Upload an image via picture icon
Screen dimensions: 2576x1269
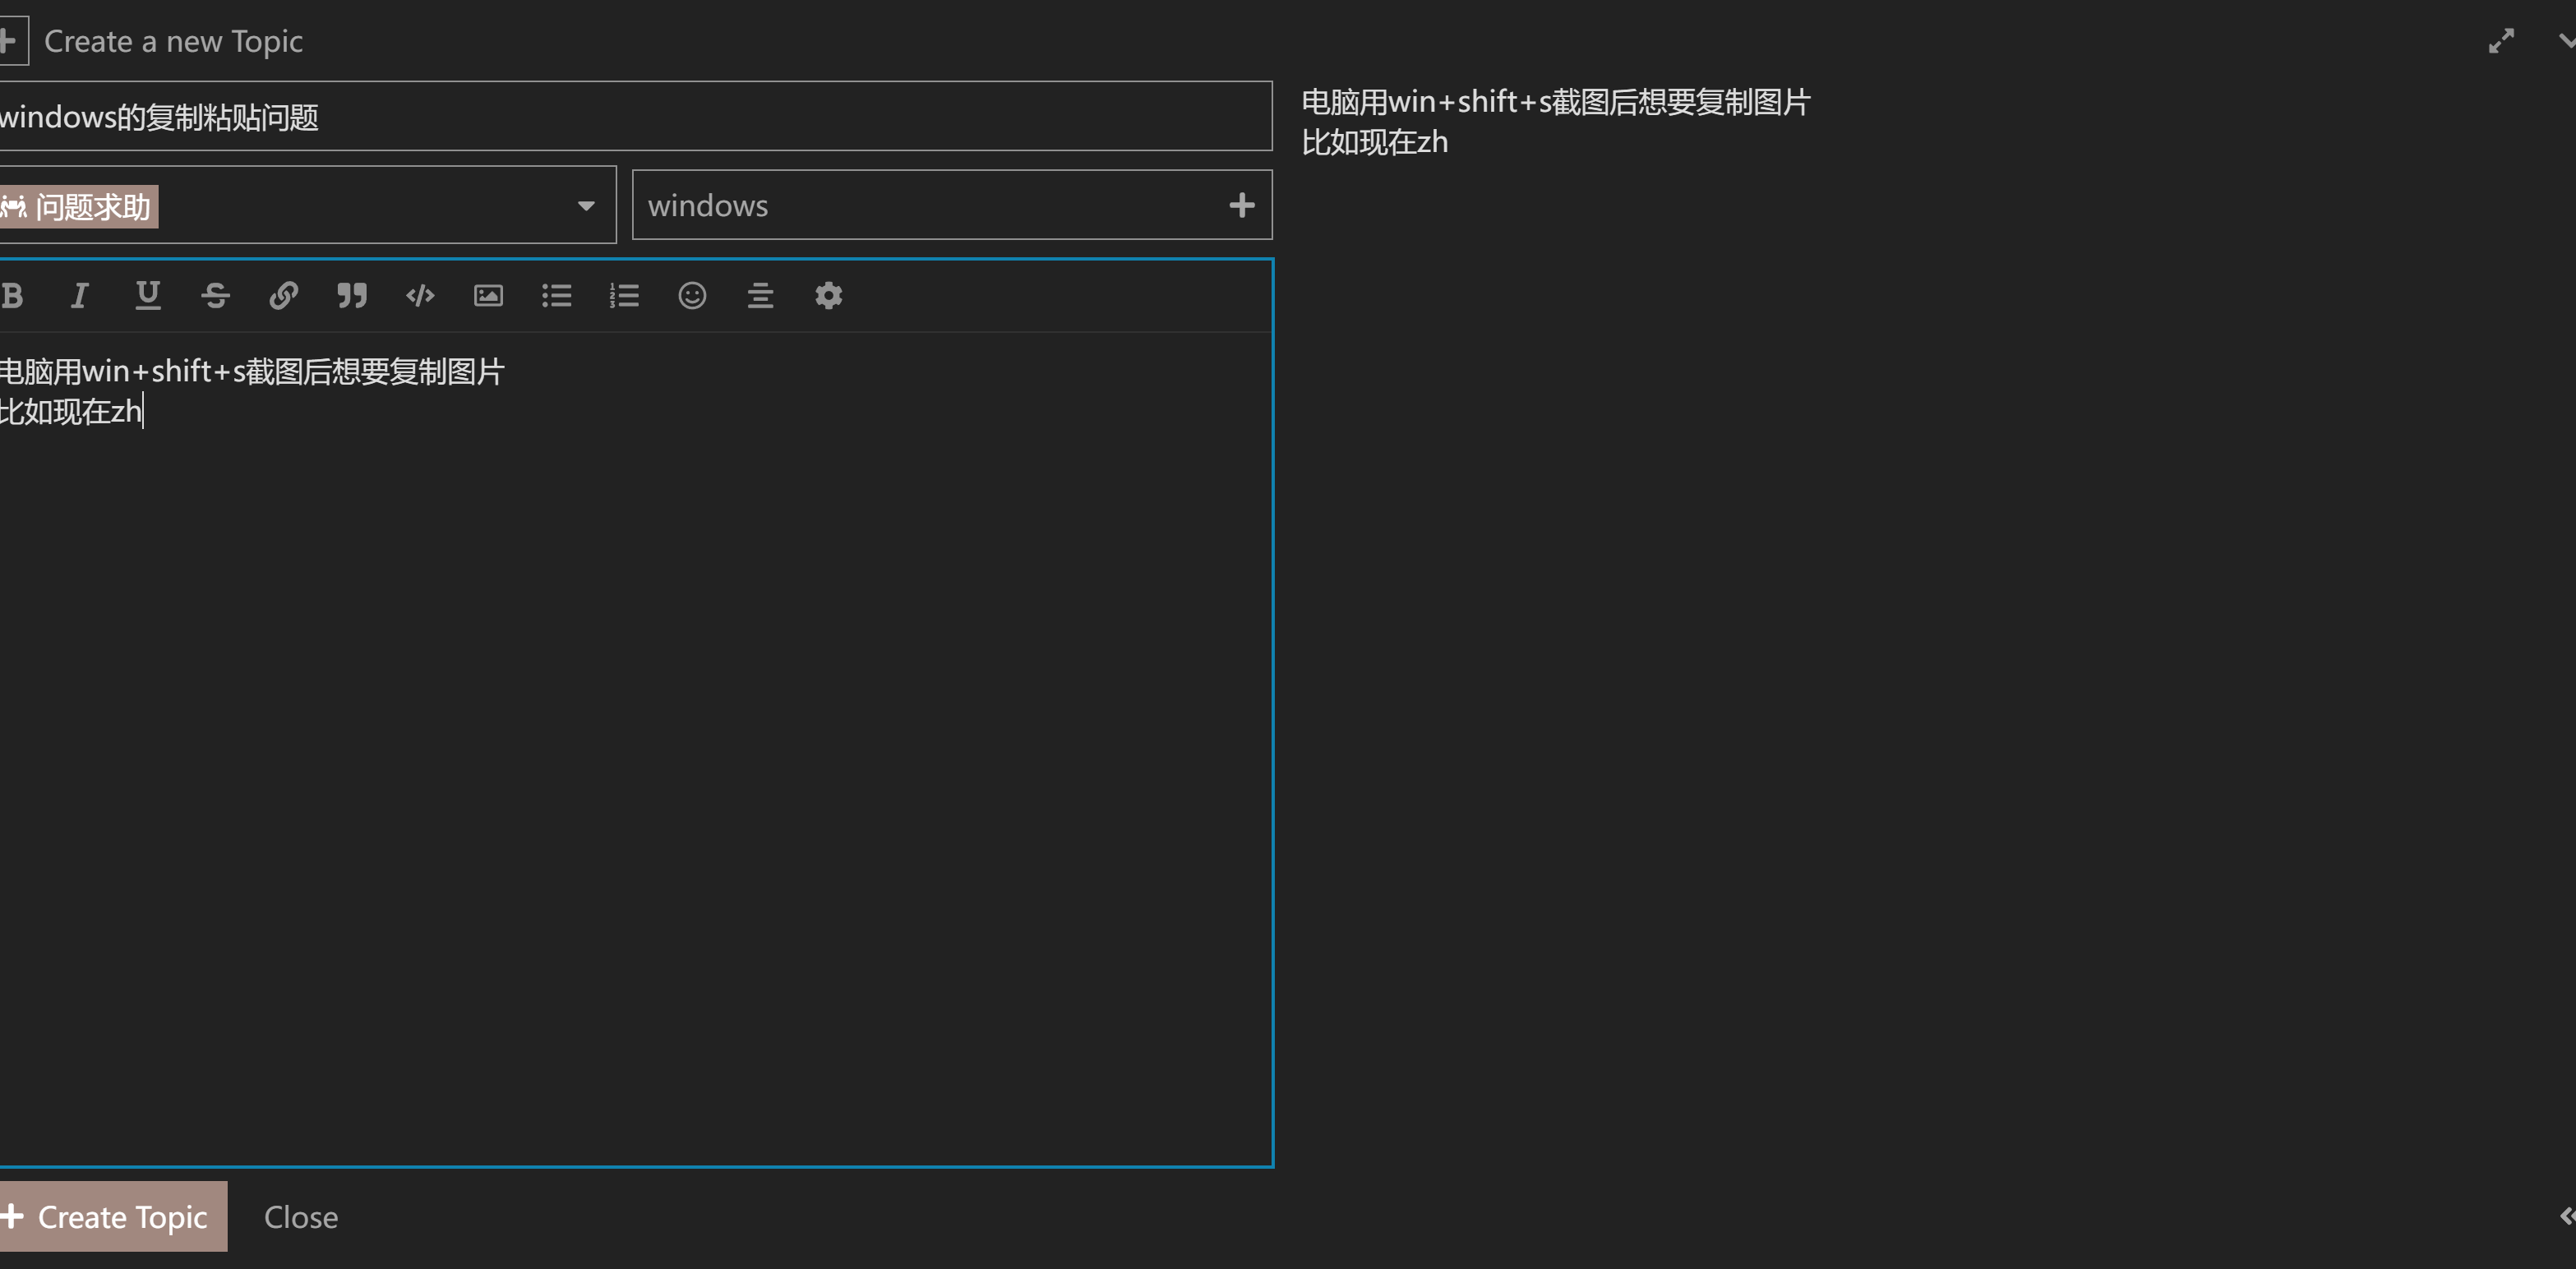[x=488, y=296]
